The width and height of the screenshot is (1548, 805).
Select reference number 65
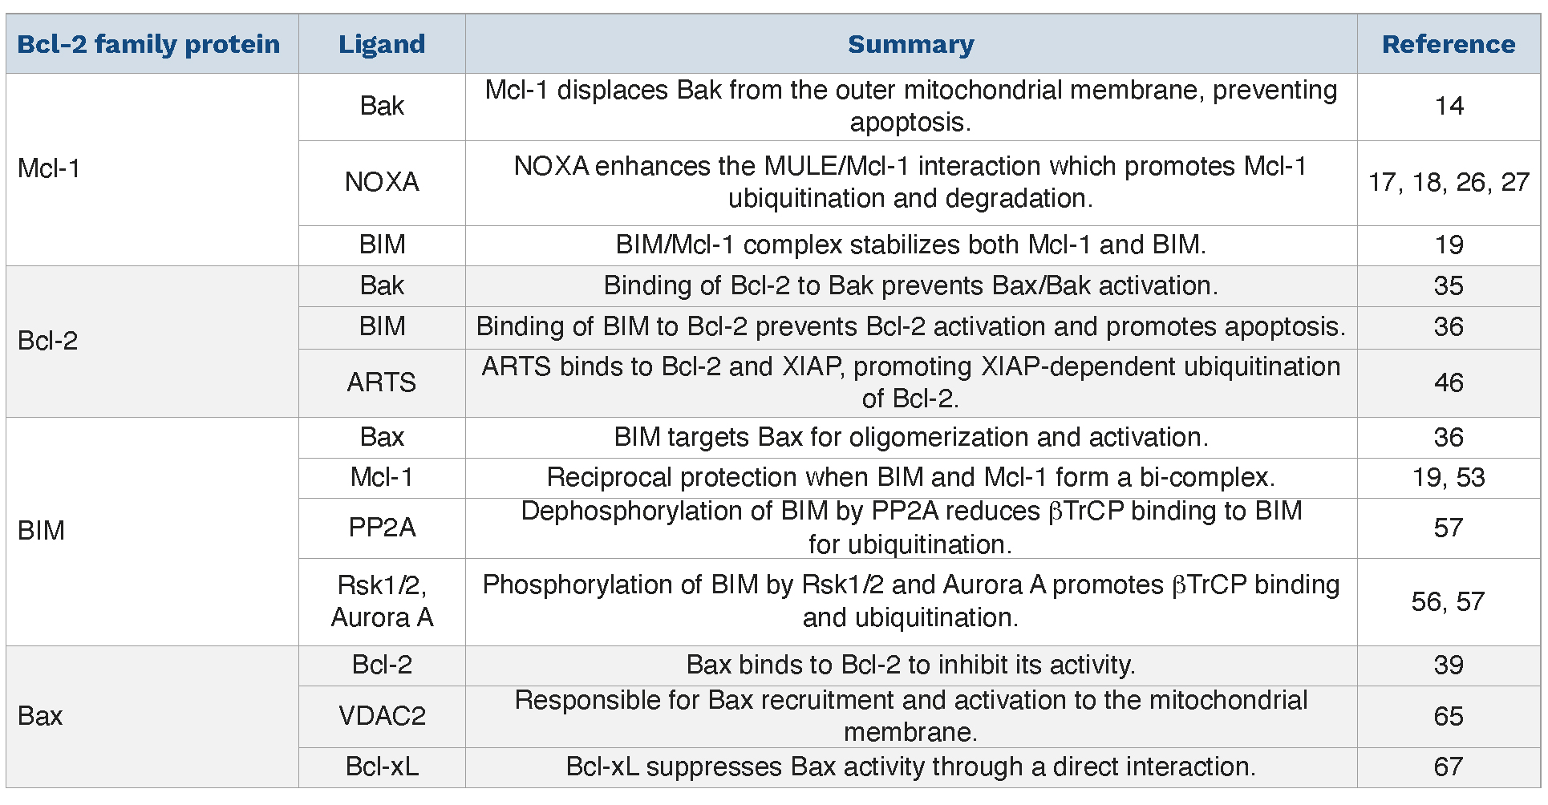pyautogui.click(x=1448, y=716)
